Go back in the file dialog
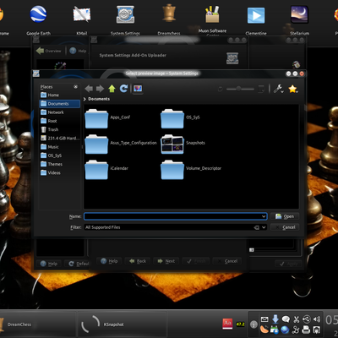This screenshot has height=338, width=338. tap(89, 89)
